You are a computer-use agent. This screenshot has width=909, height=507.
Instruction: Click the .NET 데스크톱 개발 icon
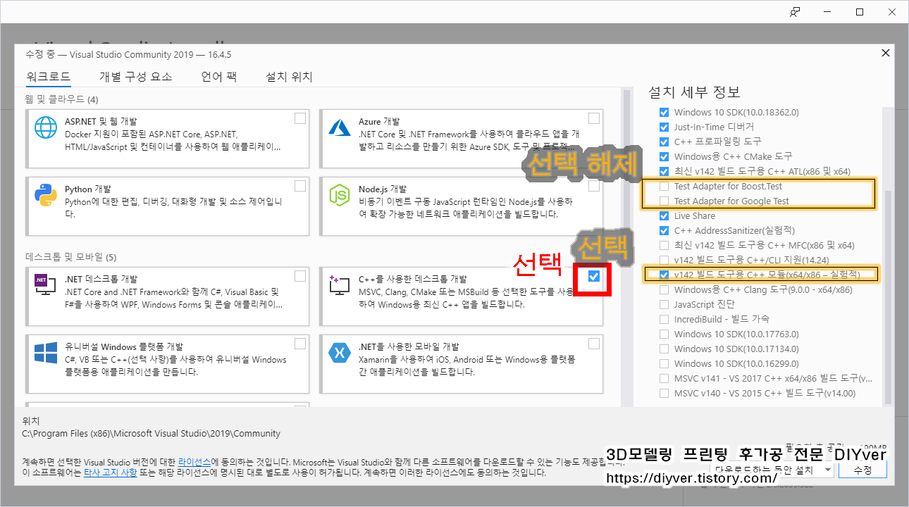pos(46,284)
